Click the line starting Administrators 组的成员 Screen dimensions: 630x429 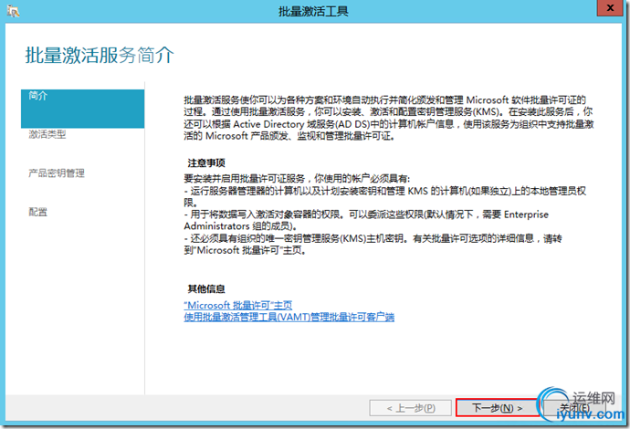[x=241, y=226]
